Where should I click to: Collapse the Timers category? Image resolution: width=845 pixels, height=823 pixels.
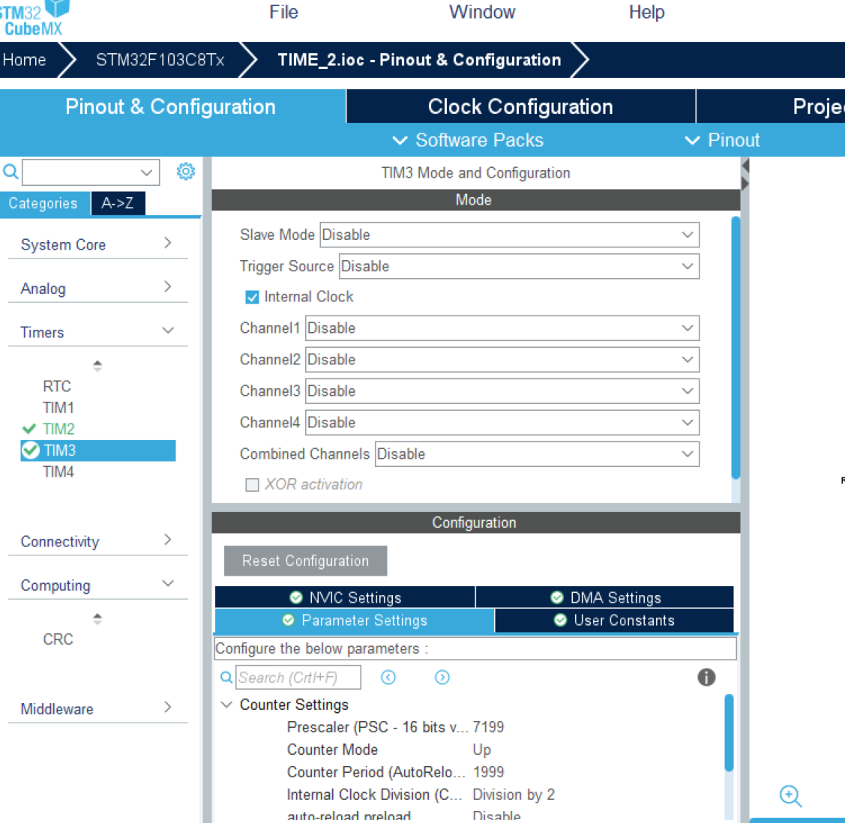point(98,332)
